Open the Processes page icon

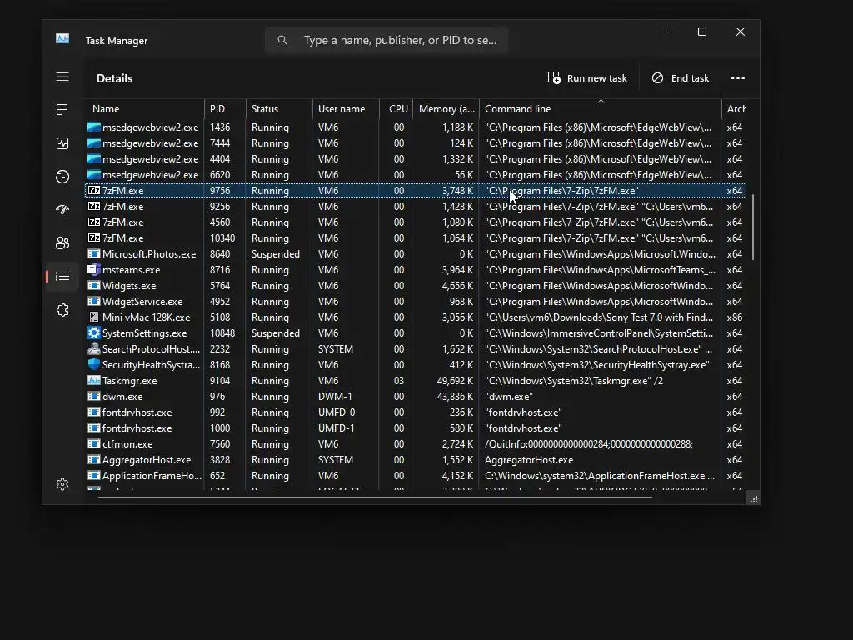(62, 109)
